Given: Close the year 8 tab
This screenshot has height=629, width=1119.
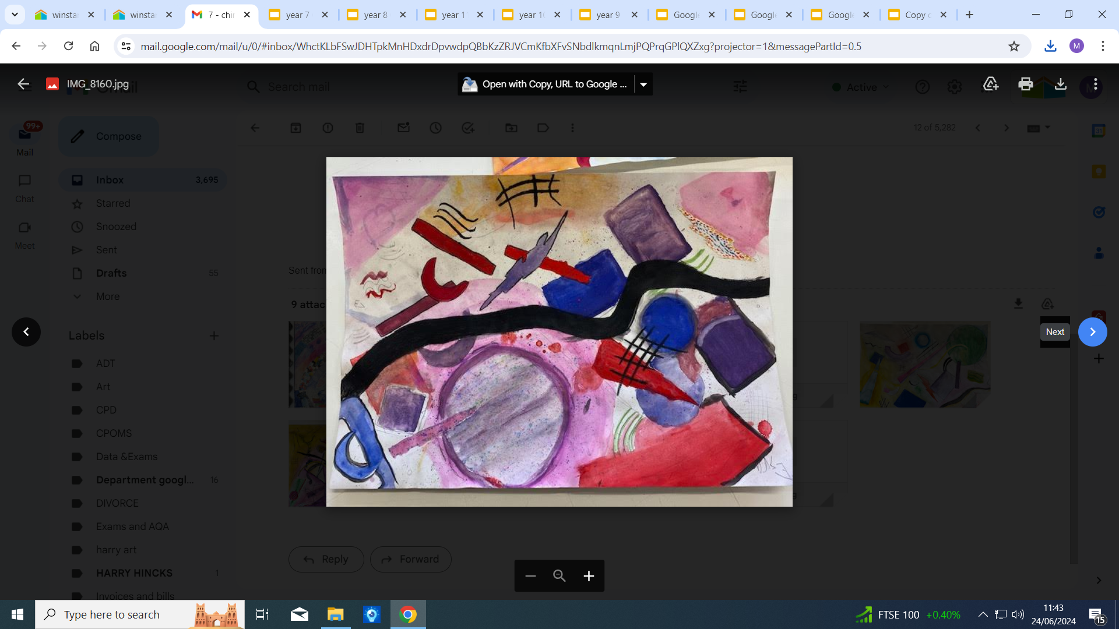Looking at the screenshot, I should [x=403, y=15].
